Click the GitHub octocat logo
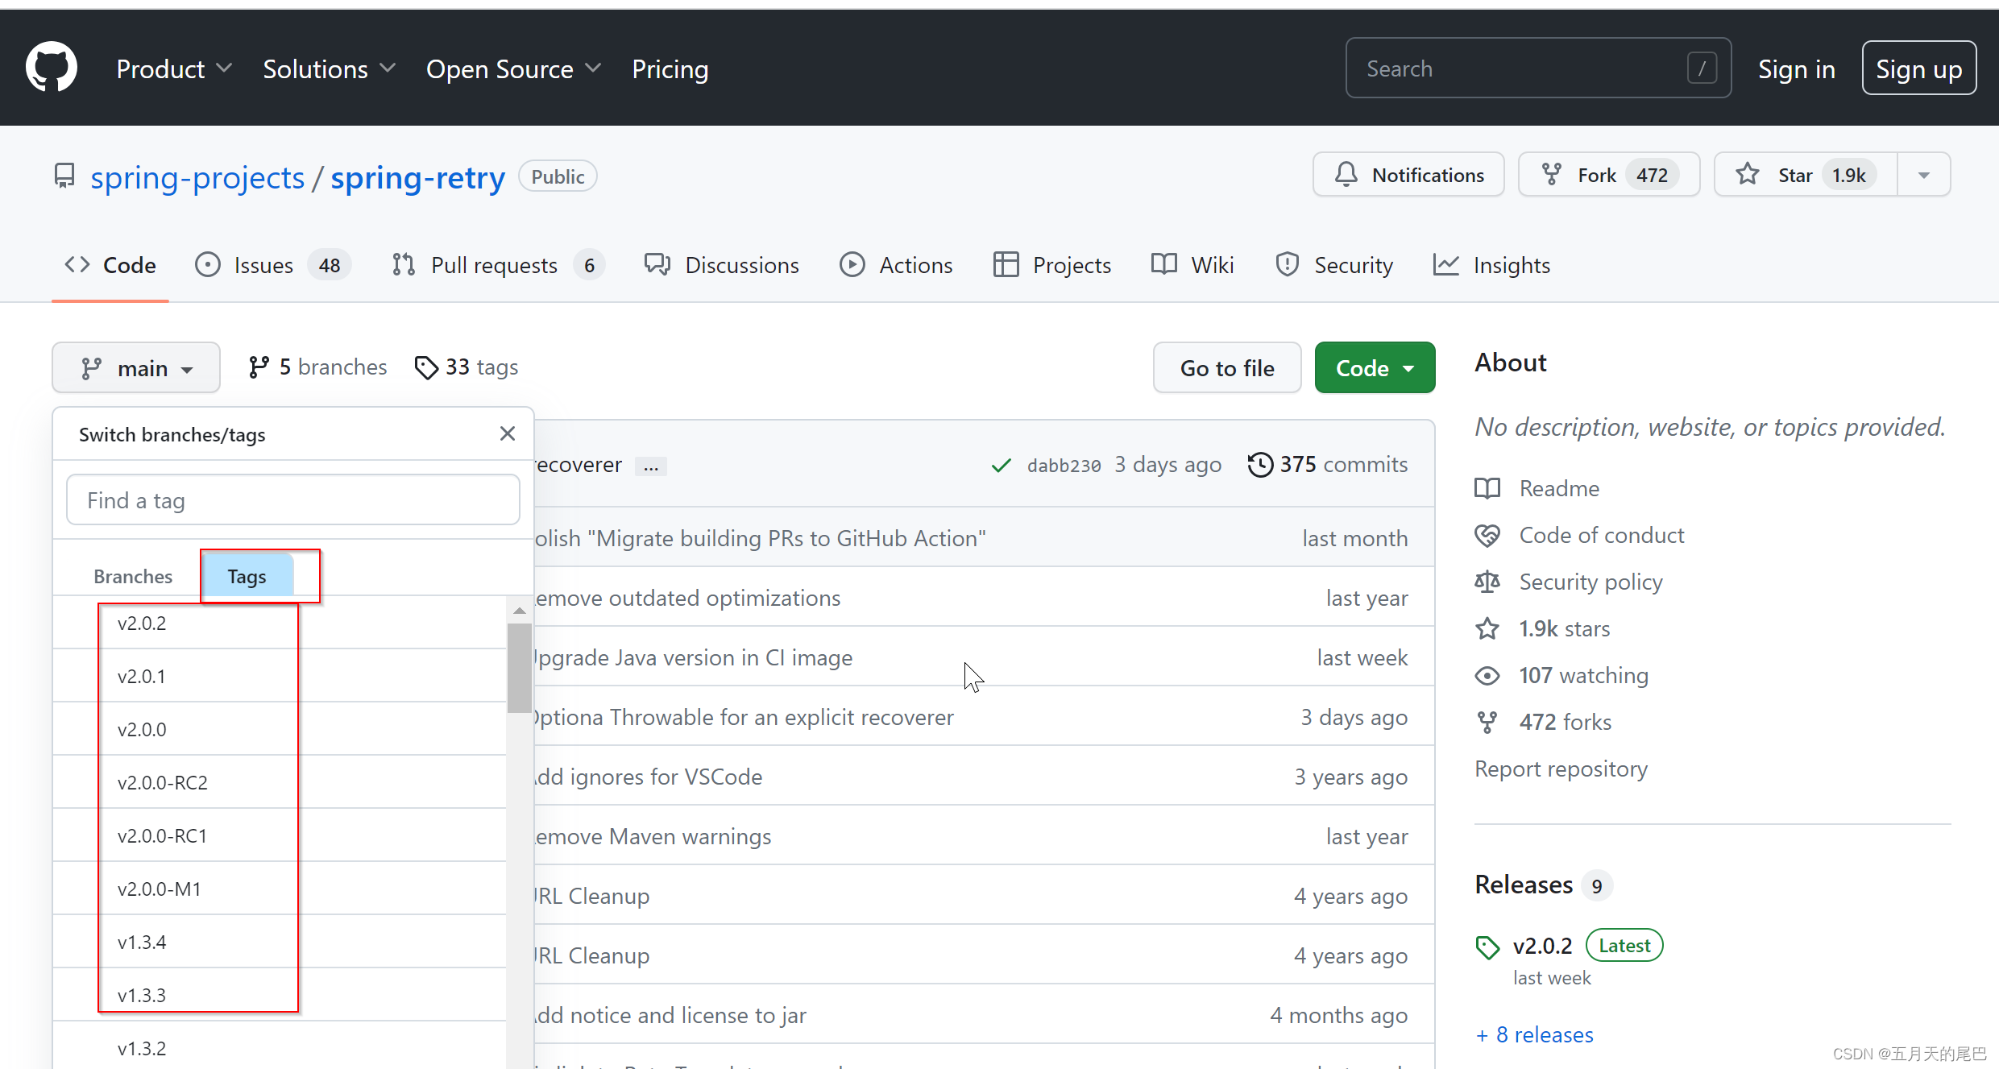The width and height of the screenshot is (1999, 1069). point(52,68)
